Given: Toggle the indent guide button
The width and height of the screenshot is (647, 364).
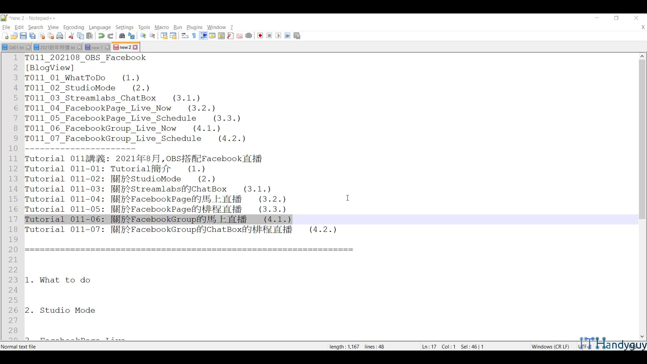Looking at the screenshot, I should point(203,36).
